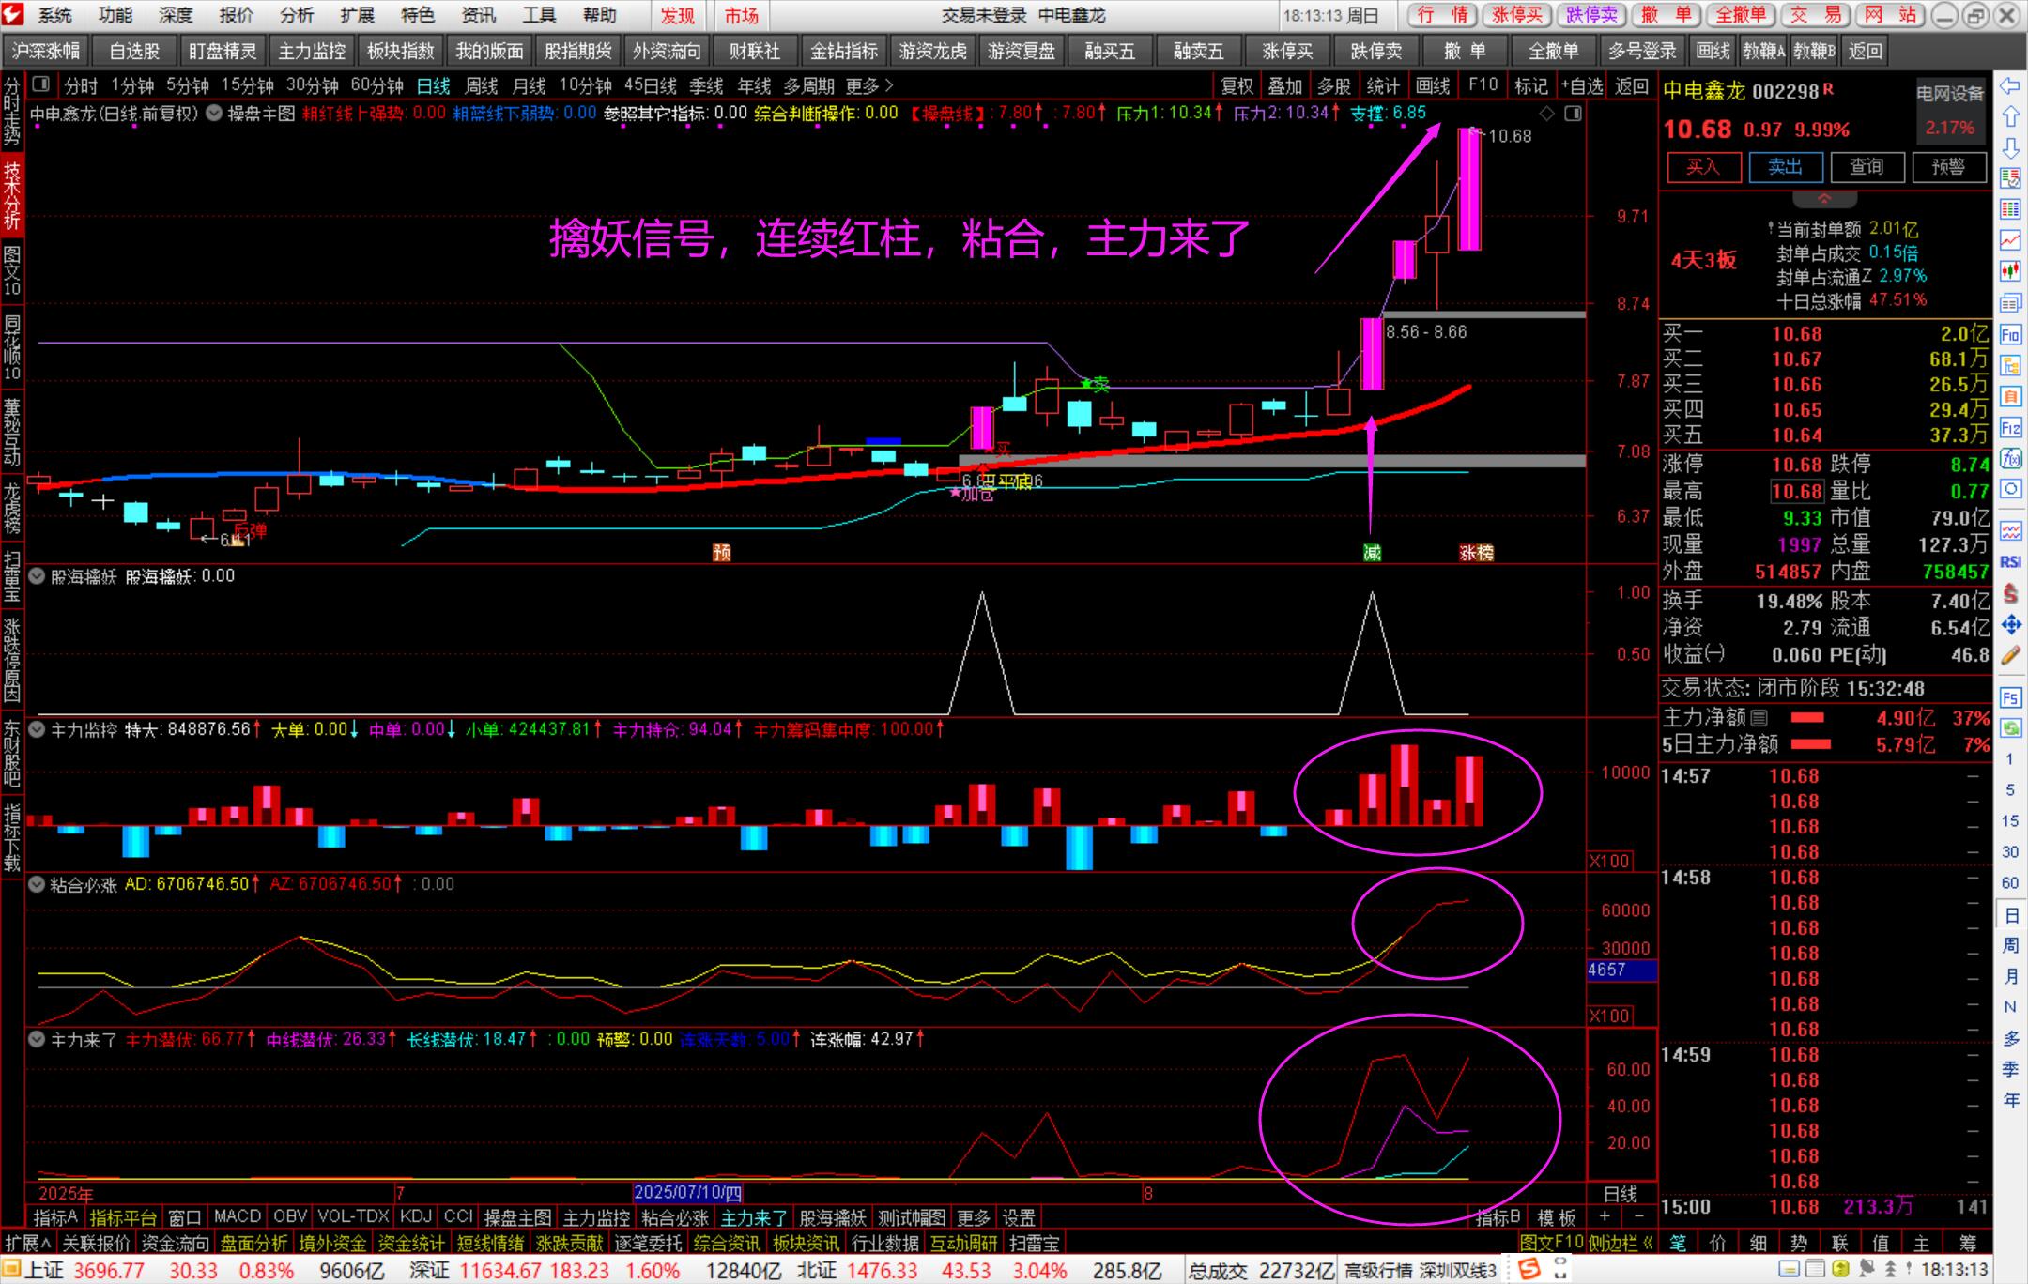Click the circle icon in right sidebar
This screenshot has height=1284, width=2028.
pos(2010,489)
